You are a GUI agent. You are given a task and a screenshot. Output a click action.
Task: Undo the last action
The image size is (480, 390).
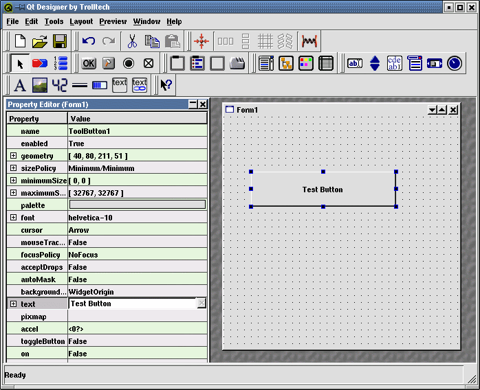[89, 41]
